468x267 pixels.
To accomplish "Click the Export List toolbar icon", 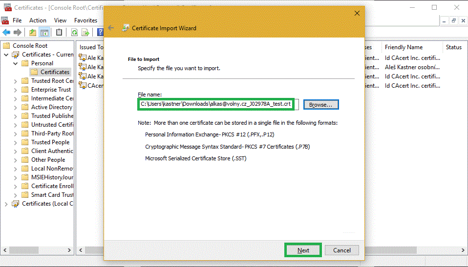I will pyautogui.click(x=85, y=33).
